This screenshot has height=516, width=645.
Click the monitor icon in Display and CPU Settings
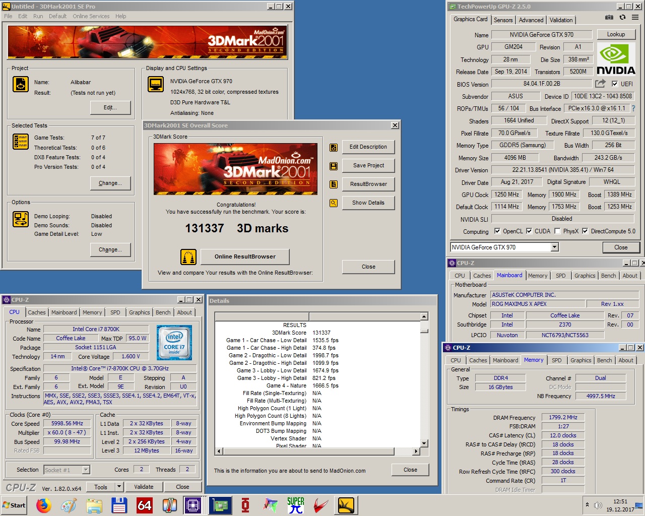click(156, 84)
